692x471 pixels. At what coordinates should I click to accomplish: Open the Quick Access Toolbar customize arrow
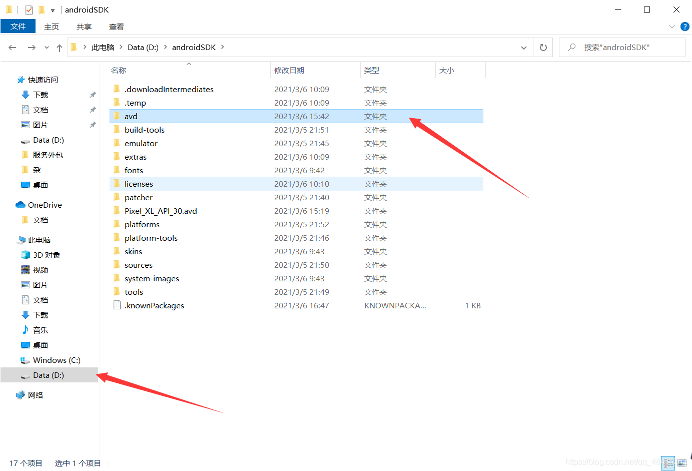tap(53, 10)
